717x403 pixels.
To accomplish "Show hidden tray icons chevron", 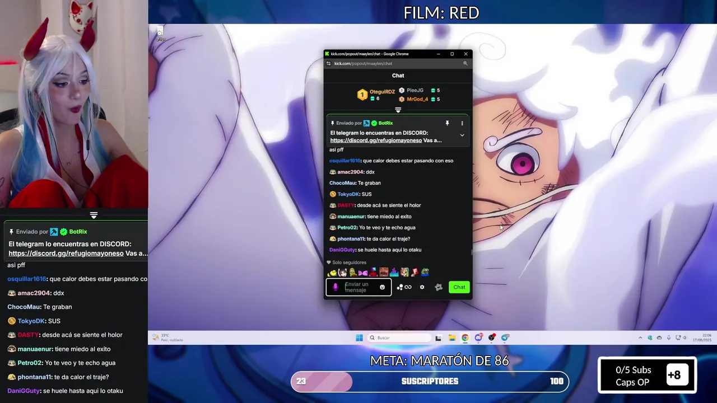I will (x=640, y=338).
